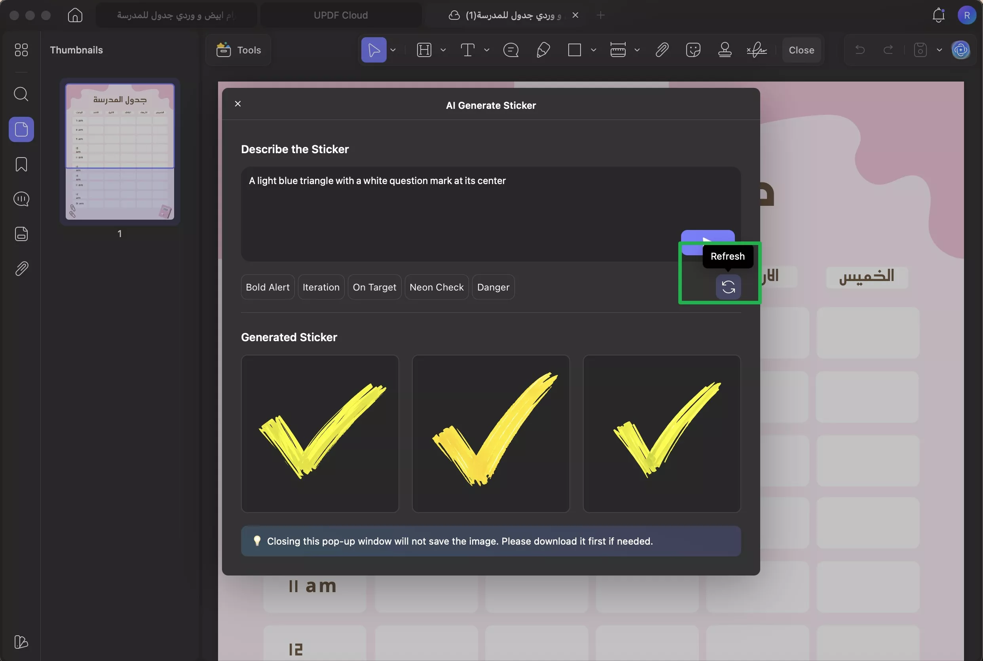Open a new tab with plus

tap(600, 15)
